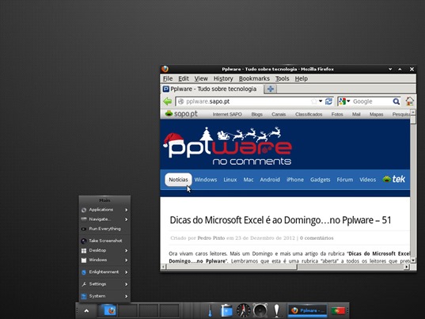Click the exclamation mark gadget on the shelf

276,310
